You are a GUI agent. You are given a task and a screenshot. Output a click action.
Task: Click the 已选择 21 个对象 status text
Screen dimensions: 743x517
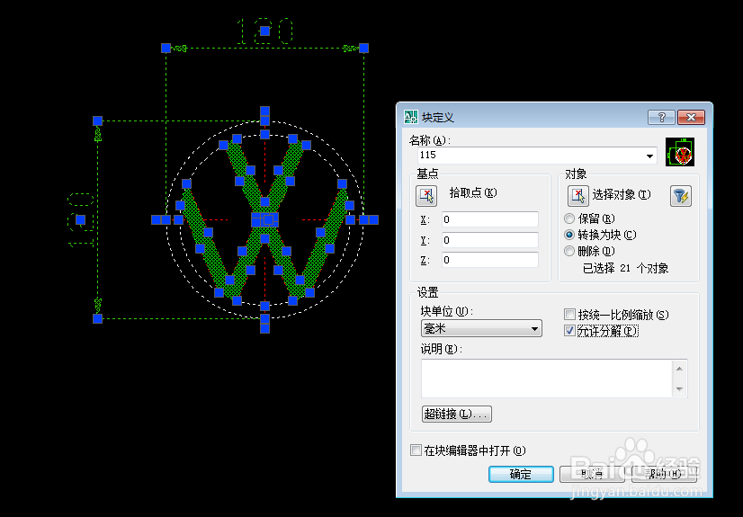[625, 269]
